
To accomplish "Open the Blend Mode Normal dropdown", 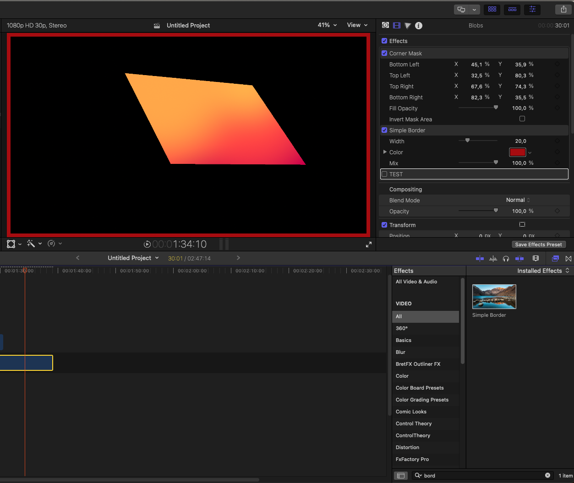I will tap(518, 200).
